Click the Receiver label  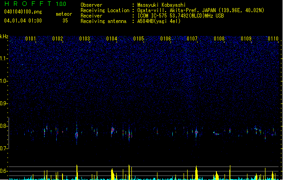91,16
